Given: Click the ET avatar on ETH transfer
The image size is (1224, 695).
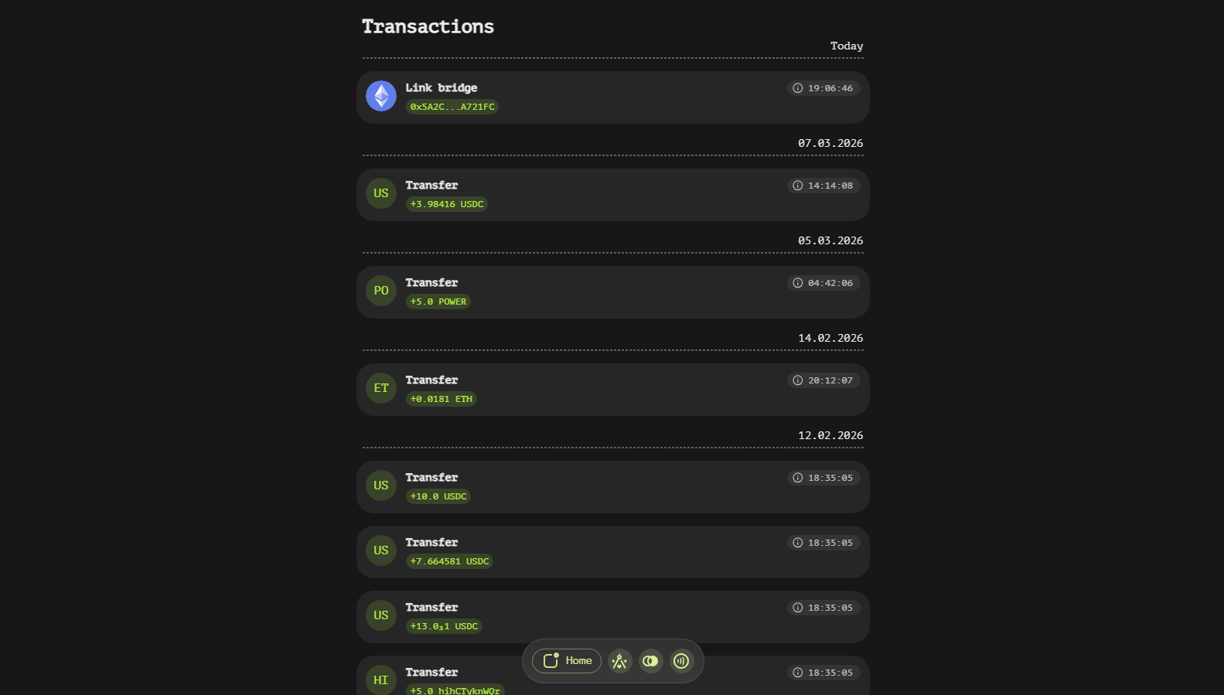Looking at the screenshot, I should [x=381, y=388].
